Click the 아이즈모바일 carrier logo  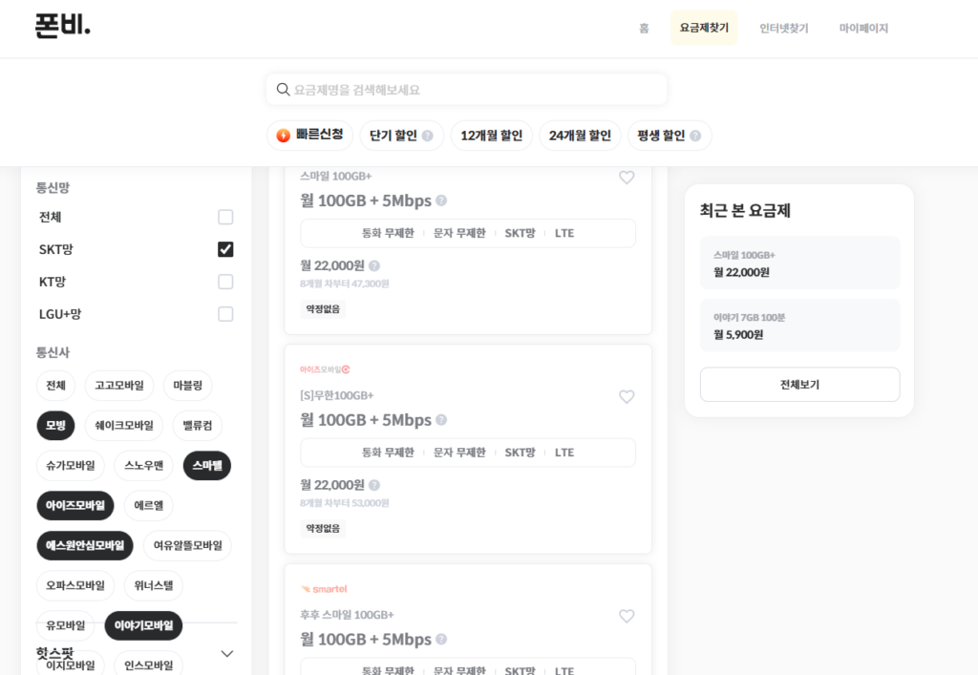325,369
